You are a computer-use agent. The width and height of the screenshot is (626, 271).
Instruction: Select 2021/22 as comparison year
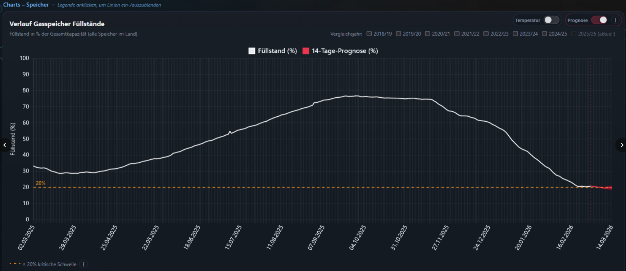click(x=457, y=34)
